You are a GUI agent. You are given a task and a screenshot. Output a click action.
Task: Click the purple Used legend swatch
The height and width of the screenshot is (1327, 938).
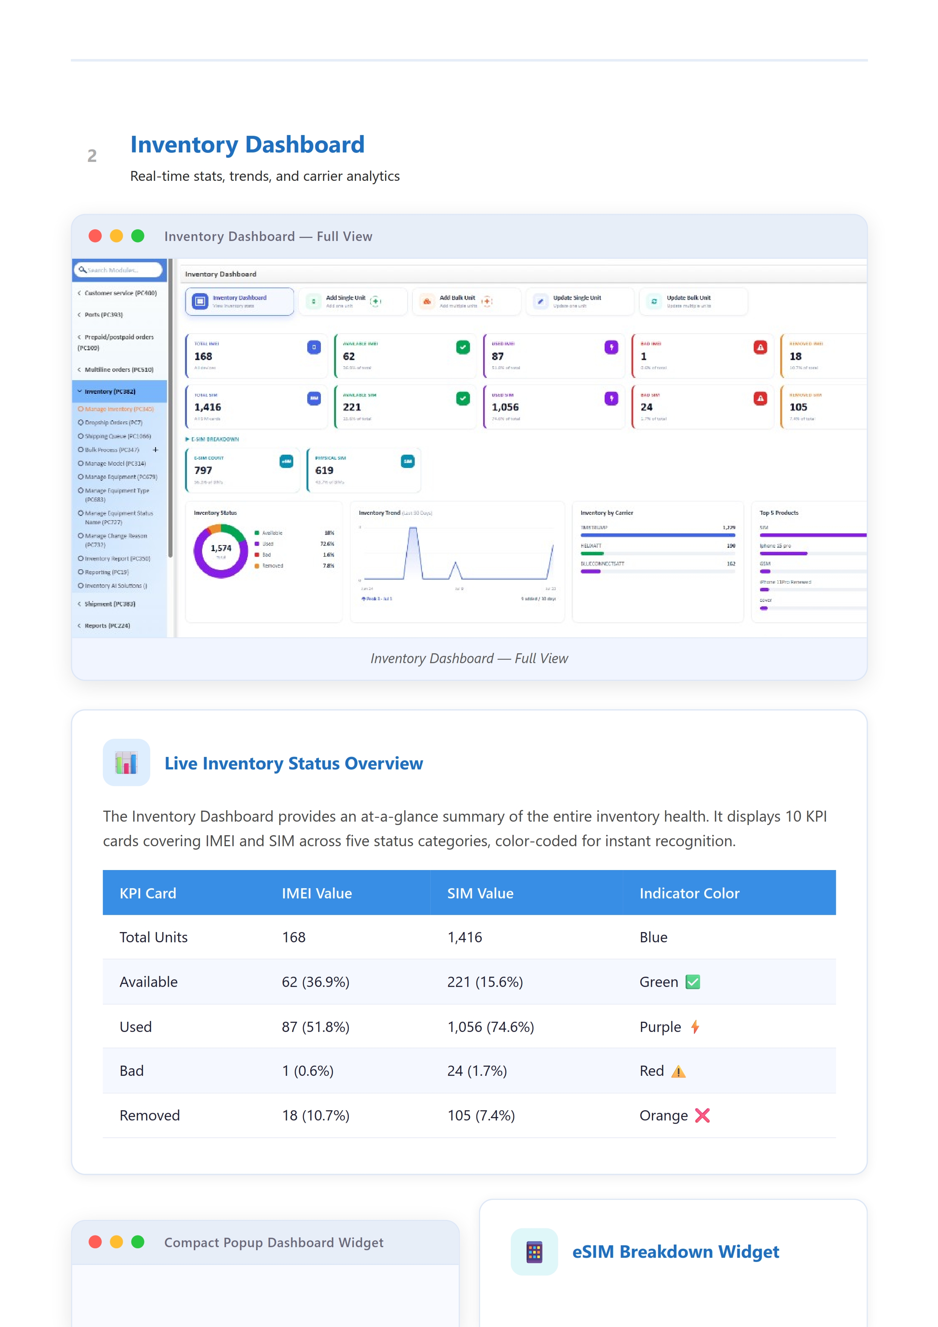[257, 544]
